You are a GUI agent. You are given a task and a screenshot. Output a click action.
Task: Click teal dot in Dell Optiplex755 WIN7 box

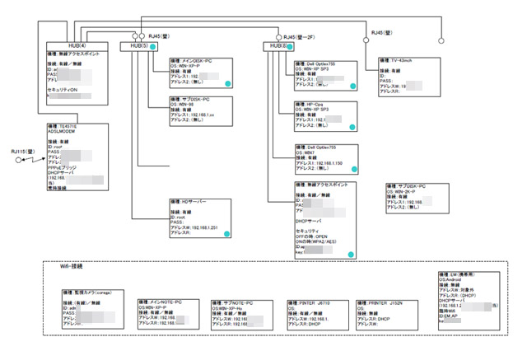click(354, 169)
